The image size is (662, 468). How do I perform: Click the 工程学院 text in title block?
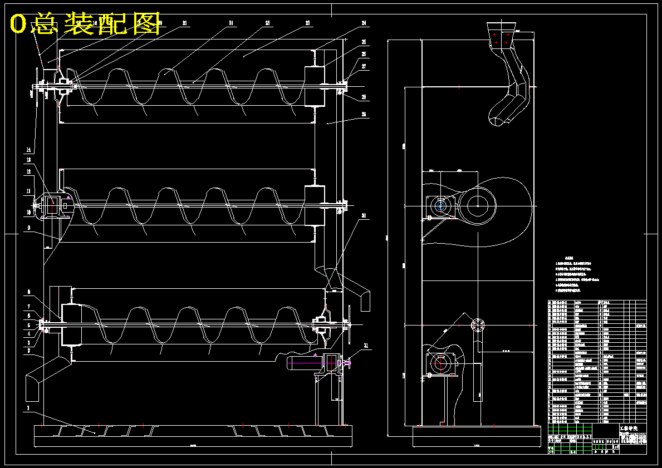coord(628,428)
